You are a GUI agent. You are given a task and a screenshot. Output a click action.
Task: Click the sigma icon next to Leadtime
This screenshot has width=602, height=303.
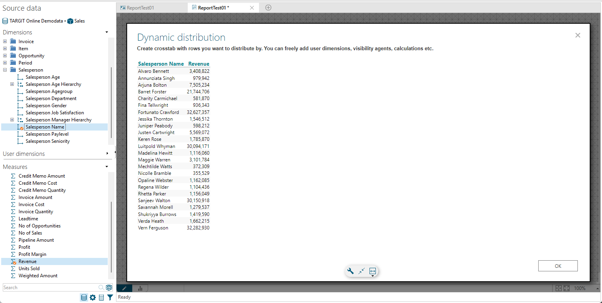tap(13, 219)
